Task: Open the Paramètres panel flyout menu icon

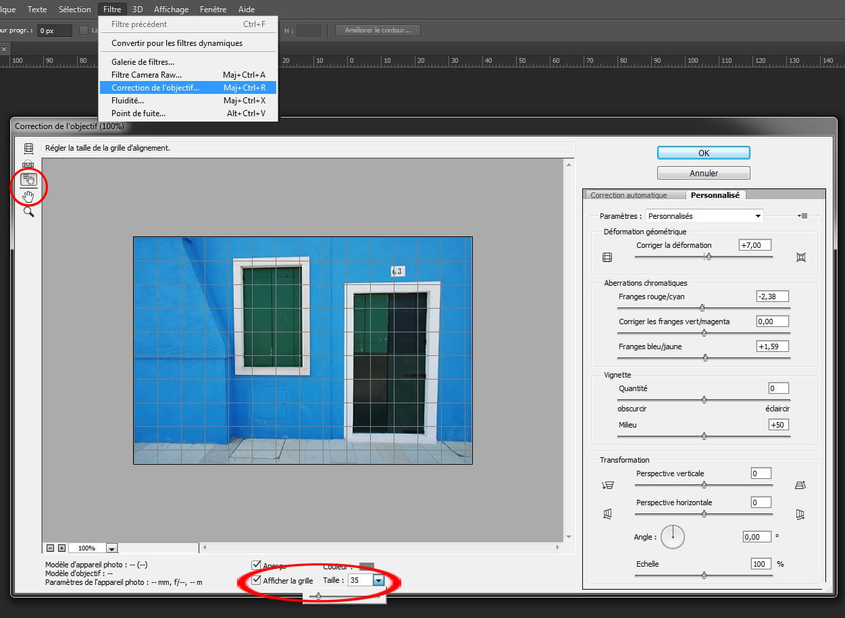Action: tap(802, 216)
